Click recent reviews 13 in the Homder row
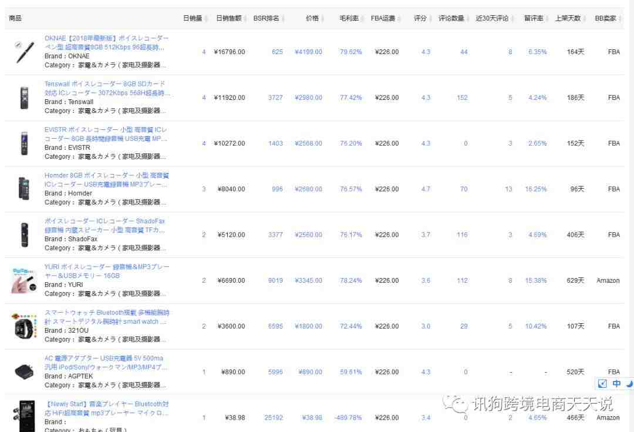634x432 pixels. 508,189
